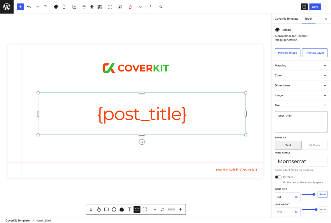Click the horizontal align toolbar icon
331x223 pixels.
[x=84, y=7]
